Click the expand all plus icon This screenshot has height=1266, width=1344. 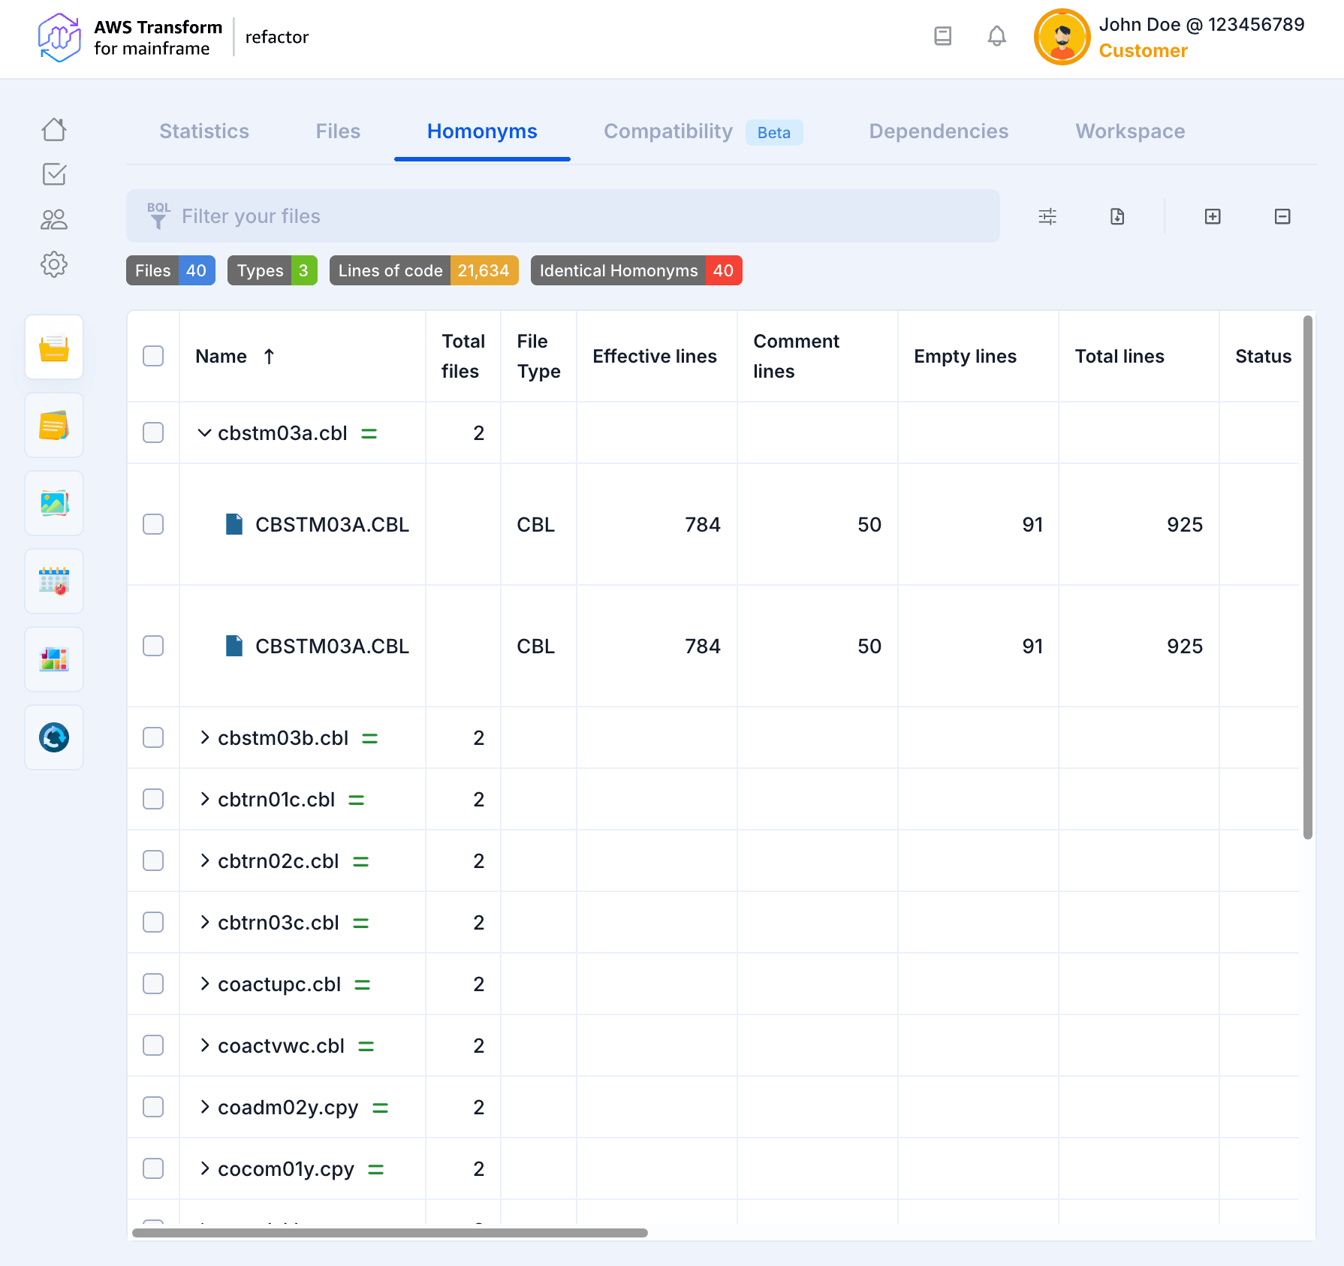coord(1212,216)
